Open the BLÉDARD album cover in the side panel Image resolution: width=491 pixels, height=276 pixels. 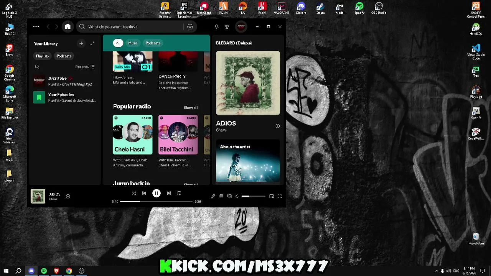coord(248,83)
